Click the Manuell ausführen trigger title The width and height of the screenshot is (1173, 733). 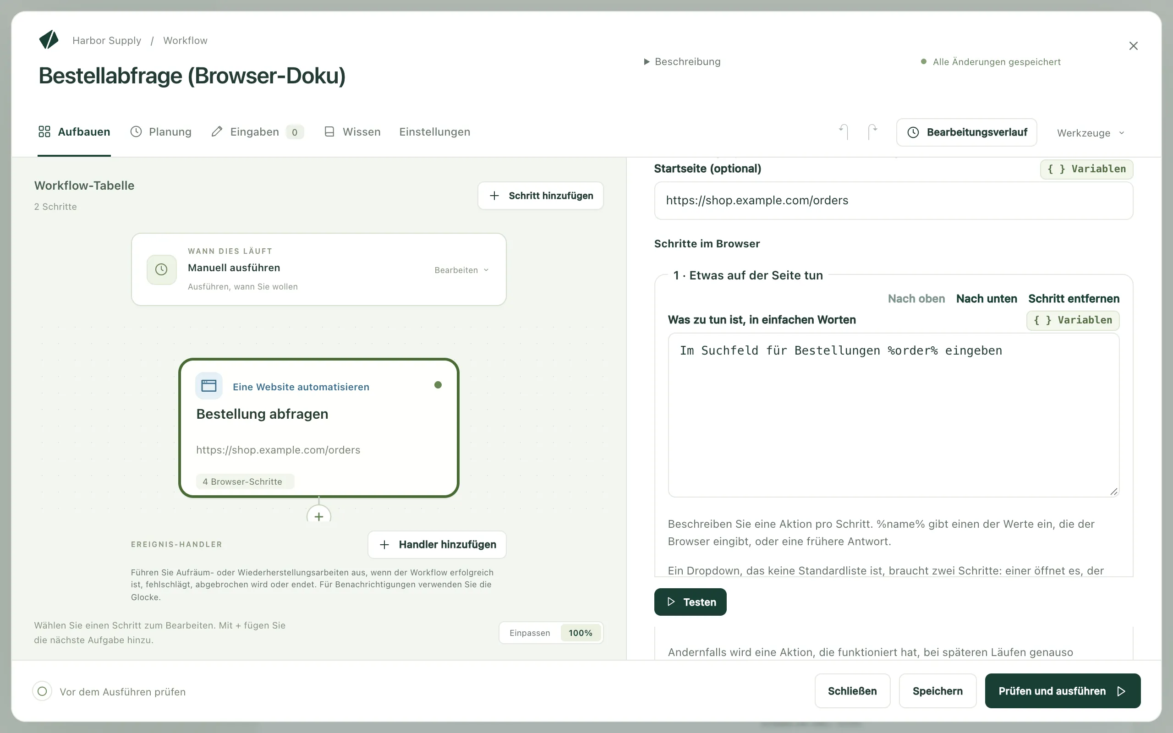[x=234, y=268]
